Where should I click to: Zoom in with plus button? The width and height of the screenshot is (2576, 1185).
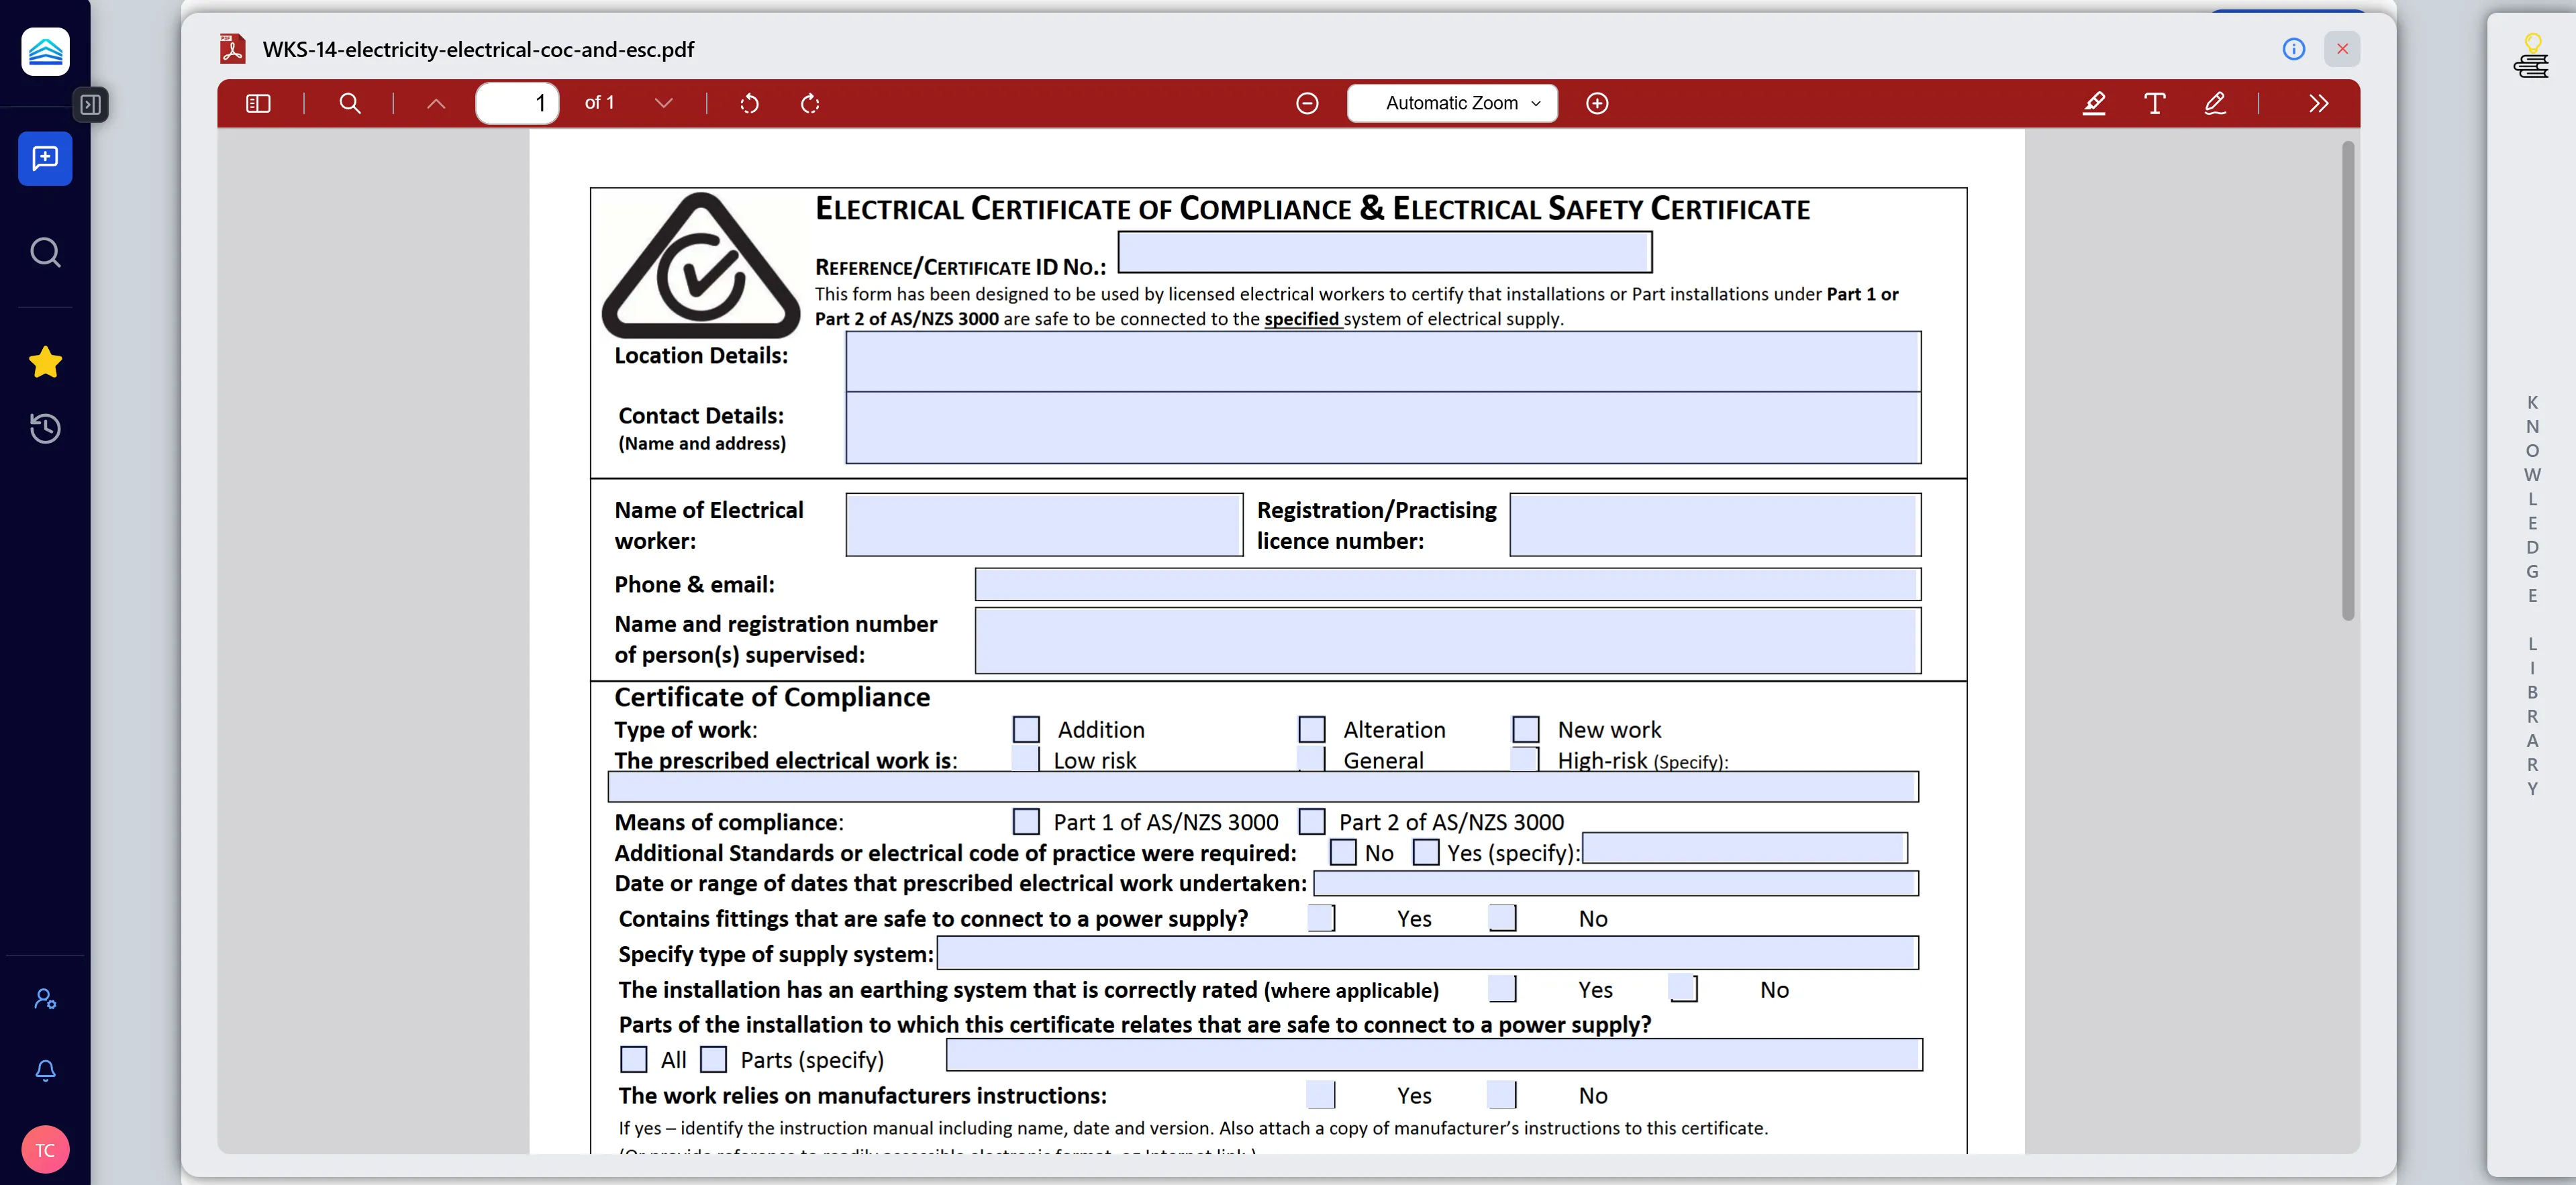[x=1597, y=103]
